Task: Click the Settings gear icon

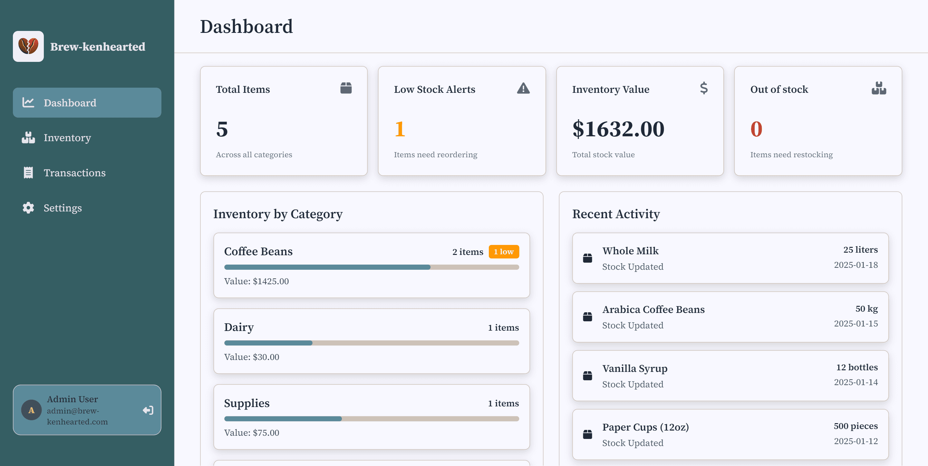Action: tap(28, 208)
